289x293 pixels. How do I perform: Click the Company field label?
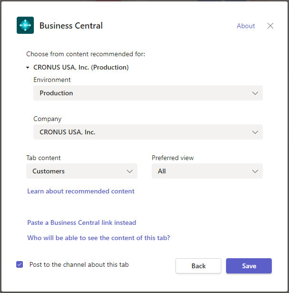[48, 119]
